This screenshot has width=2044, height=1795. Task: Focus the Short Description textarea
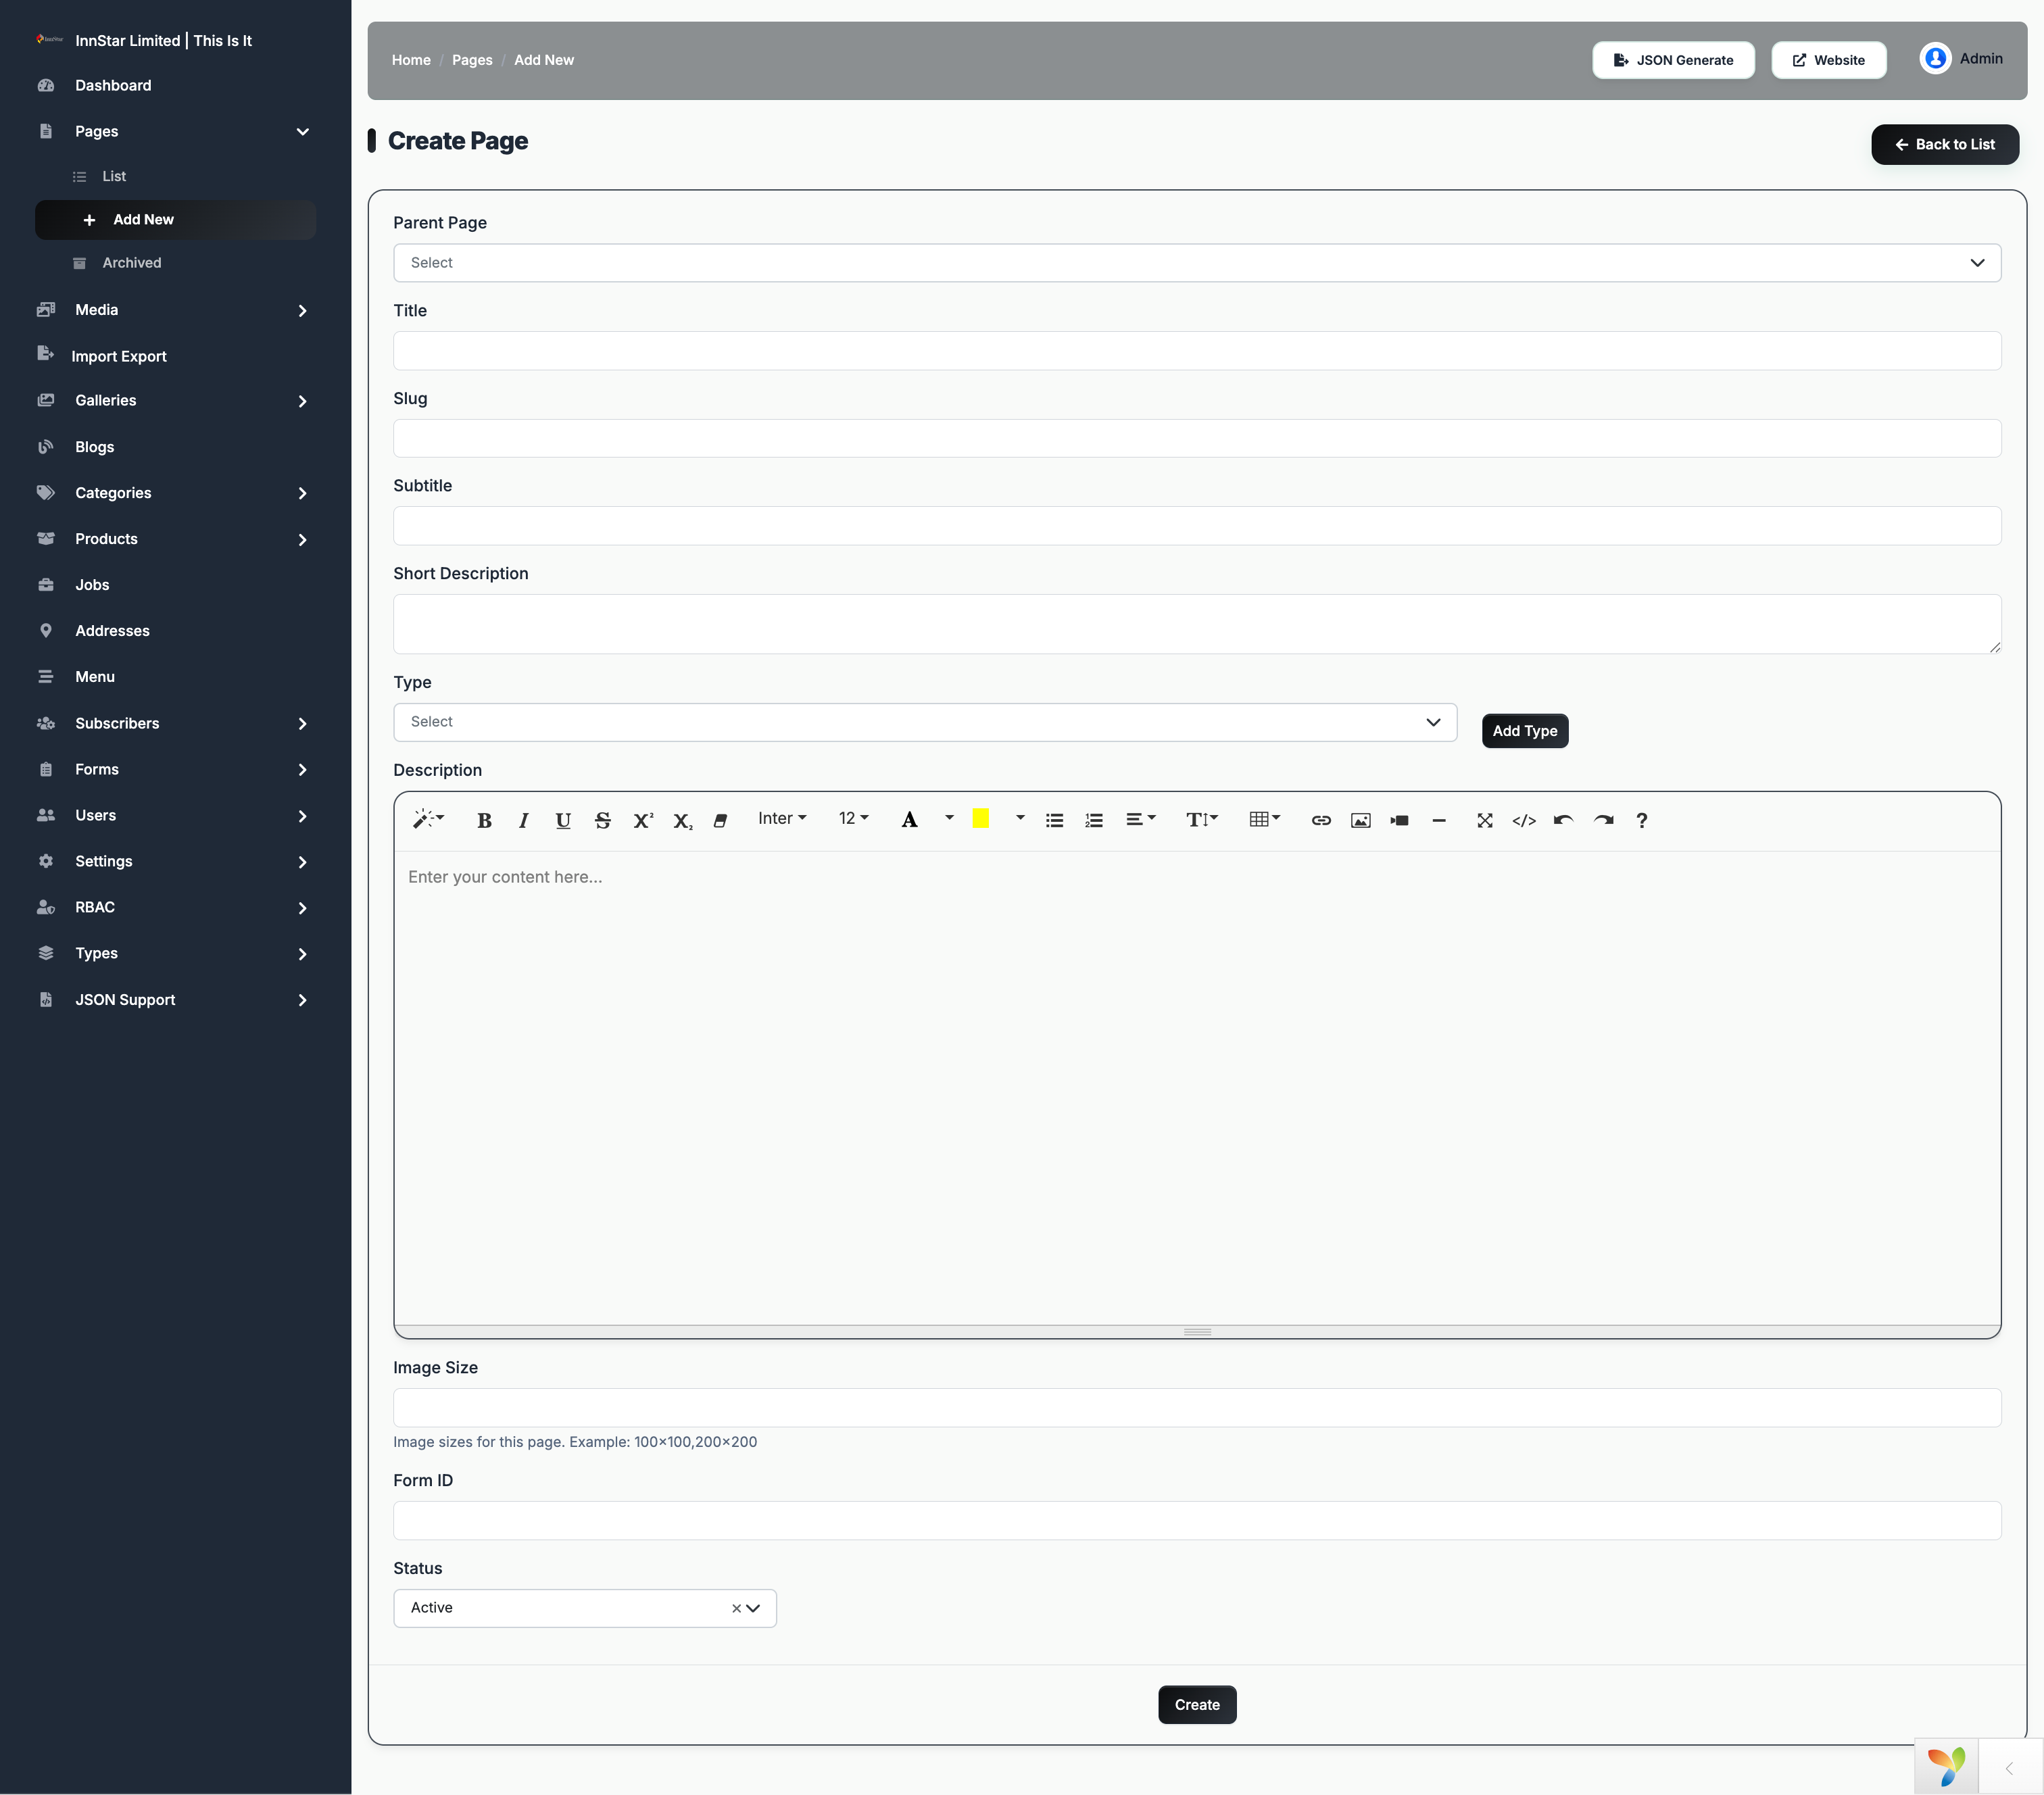[x=1197, y=624]
